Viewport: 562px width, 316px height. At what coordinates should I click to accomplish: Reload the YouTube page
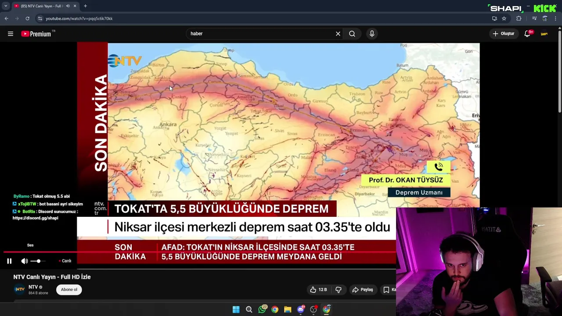[x=27, y=18]
